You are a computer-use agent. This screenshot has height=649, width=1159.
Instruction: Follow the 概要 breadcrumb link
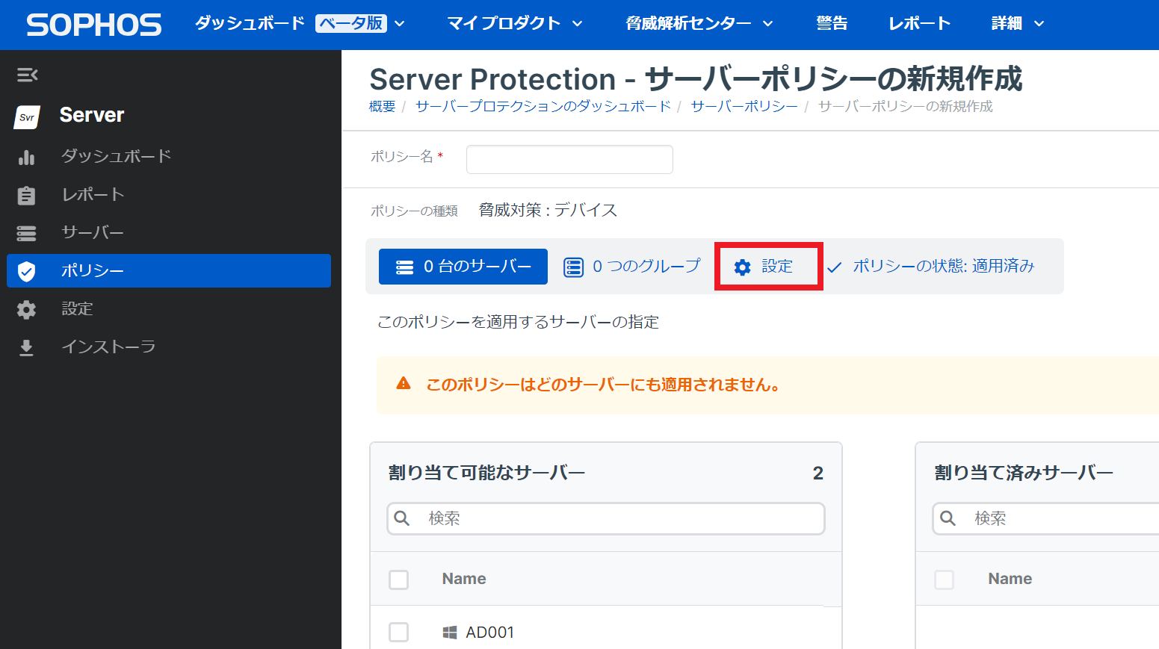click(x=382, y=107)
